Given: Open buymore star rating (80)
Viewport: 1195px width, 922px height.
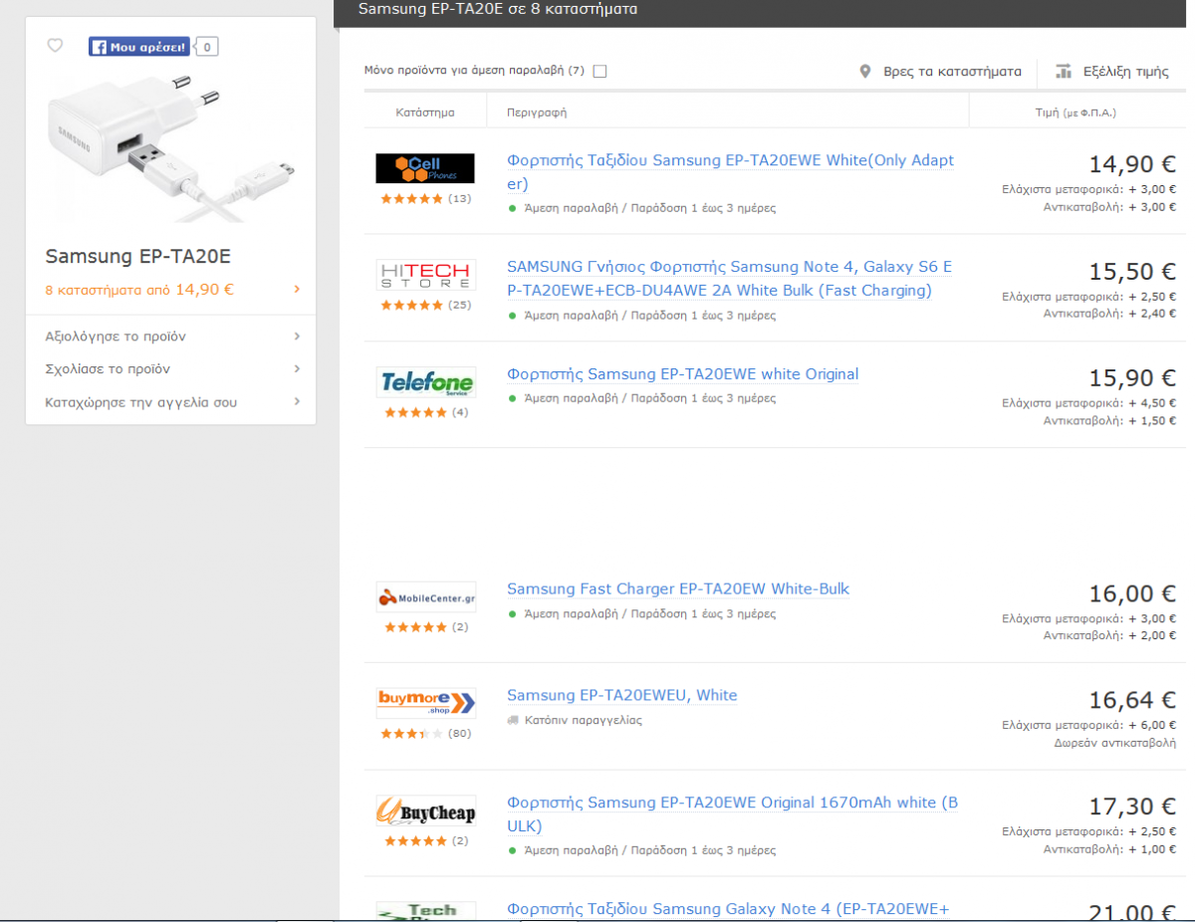Looking at the screenshot, I should tap(426, 734).
